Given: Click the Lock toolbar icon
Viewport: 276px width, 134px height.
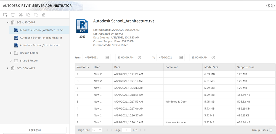Looking at the screenshot, I should click(x=44, y=15).
